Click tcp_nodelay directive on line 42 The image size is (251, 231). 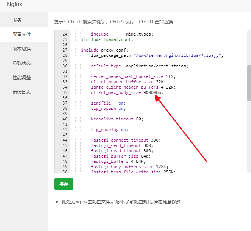[105, 130]
